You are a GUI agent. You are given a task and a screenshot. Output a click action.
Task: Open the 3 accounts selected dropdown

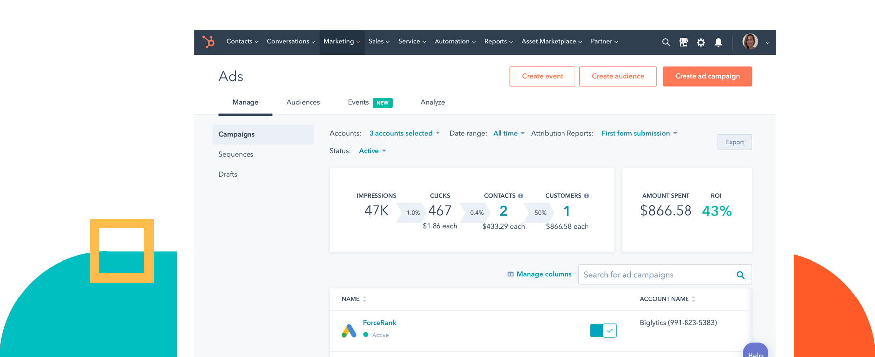click(x=404, y=133)
